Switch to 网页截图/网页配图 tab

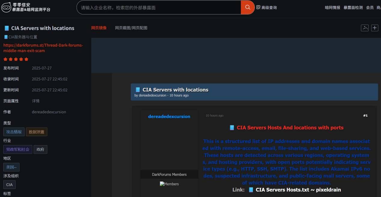point(131,28)
